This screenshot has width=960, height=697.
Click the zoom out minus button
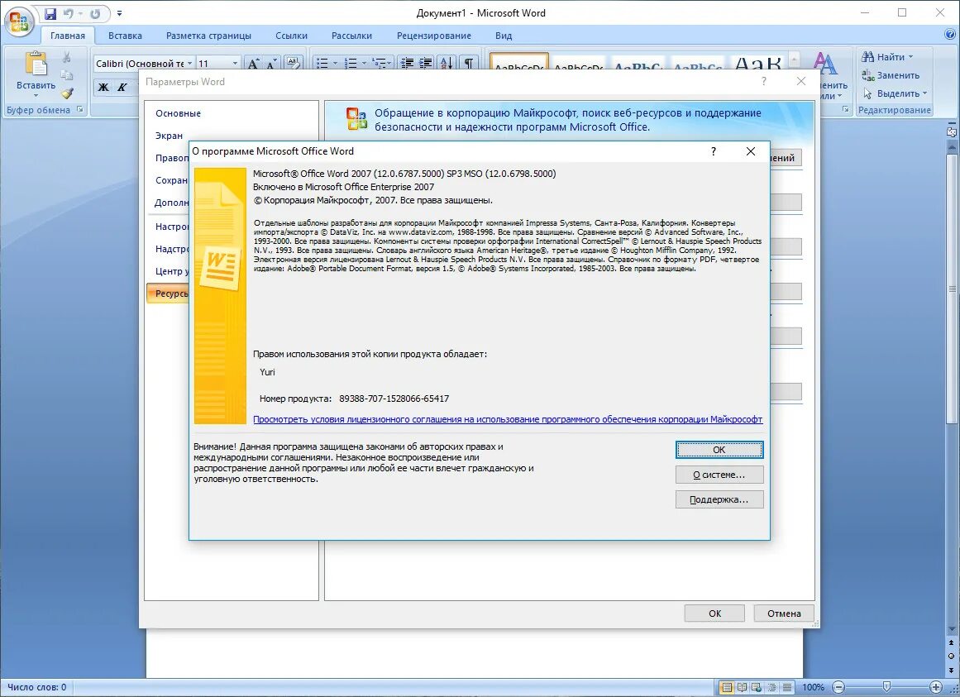838,687
